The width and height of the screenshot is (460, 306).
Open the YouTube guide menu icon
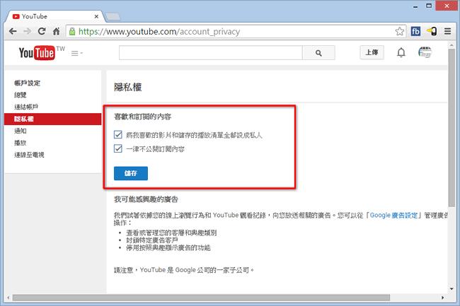pos(74,53)
